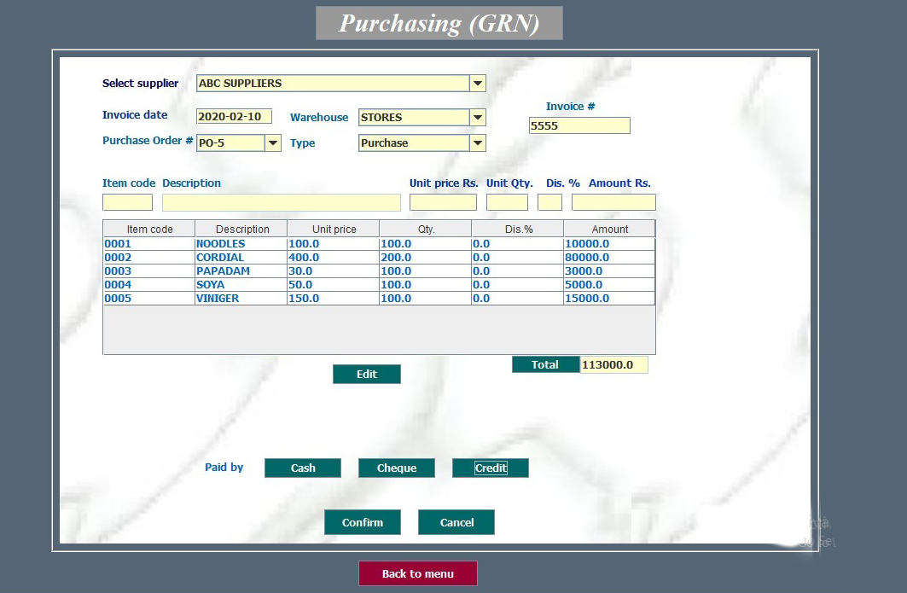Click item code 0003 in the table
This screenshot has width=907, height=593.
(149, 271)
